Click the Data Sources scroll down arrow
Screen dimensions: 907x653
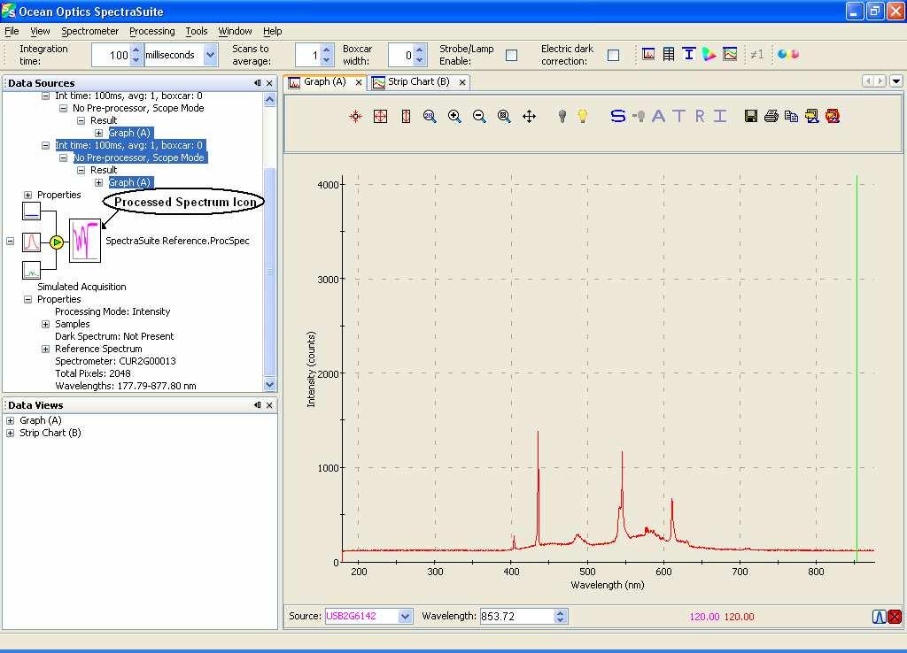pyautogui.click(x=269, y=384)
